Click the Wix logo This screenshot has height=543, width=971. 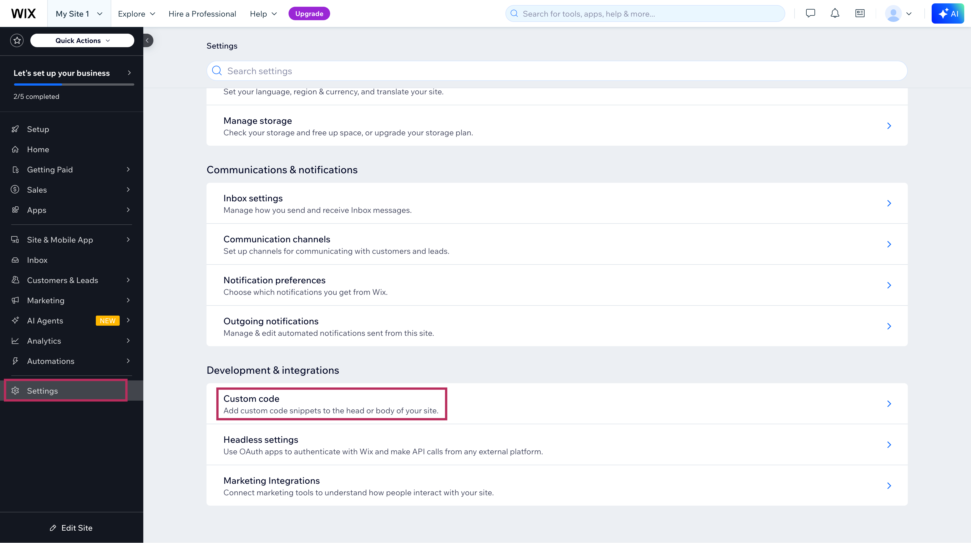click(23, 13)
